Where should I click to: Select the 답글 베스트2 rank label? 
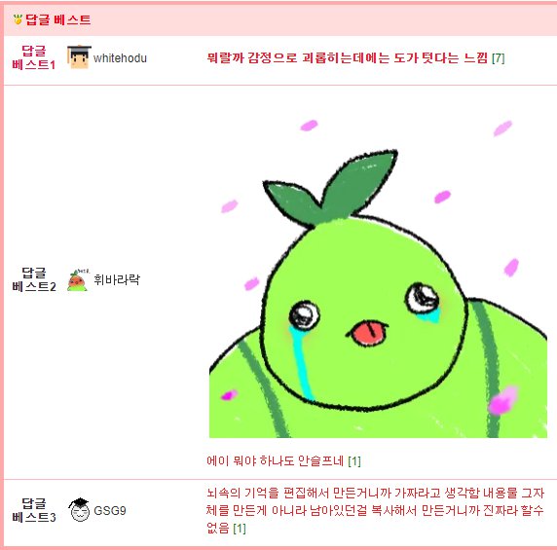point(34,279)
